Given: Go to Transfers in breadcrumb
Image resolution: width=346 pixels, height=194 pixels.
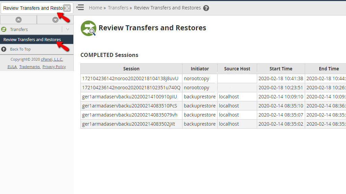Looking at the screenshot, I should tap(118, 8).
